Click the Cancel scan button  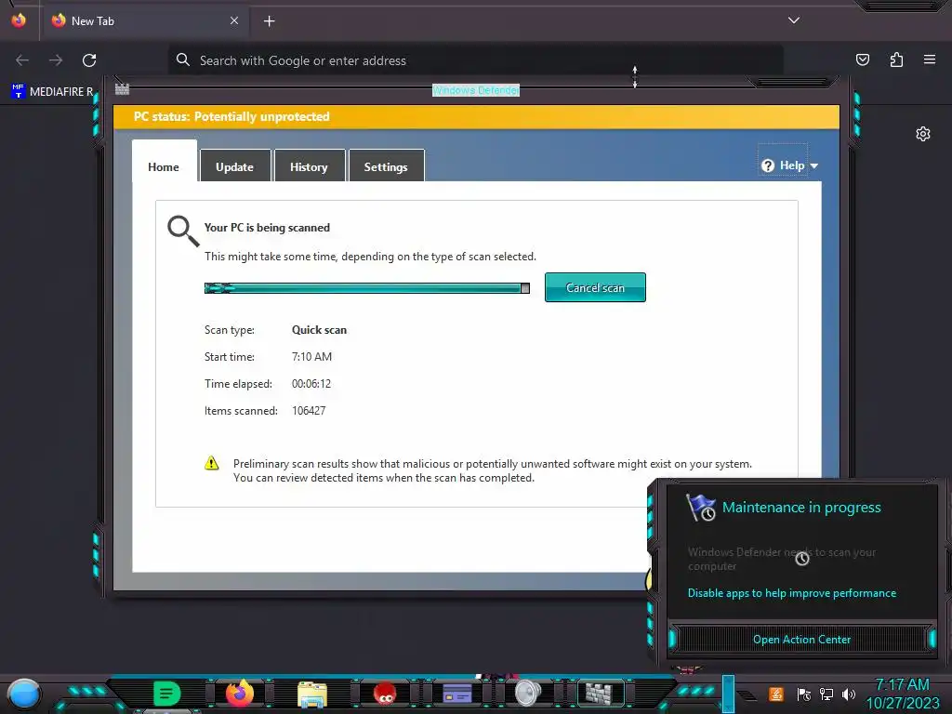tap(595, 288)
